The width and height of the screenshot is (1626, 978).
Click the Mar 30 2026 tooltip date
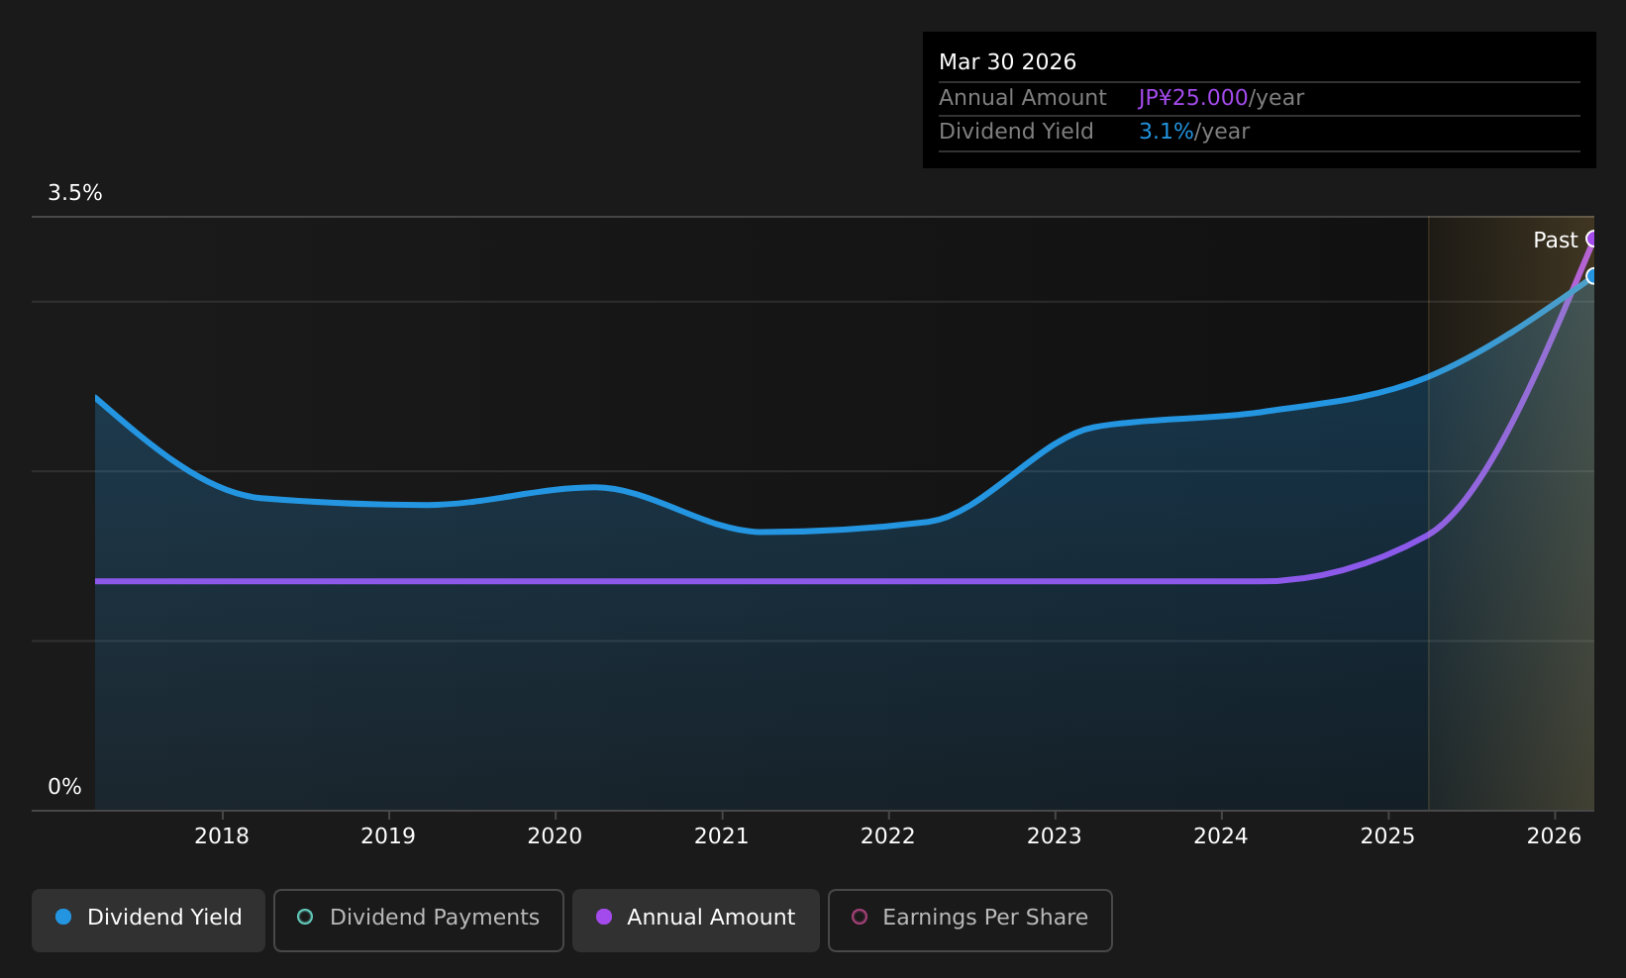click(x=1007, y=62)
